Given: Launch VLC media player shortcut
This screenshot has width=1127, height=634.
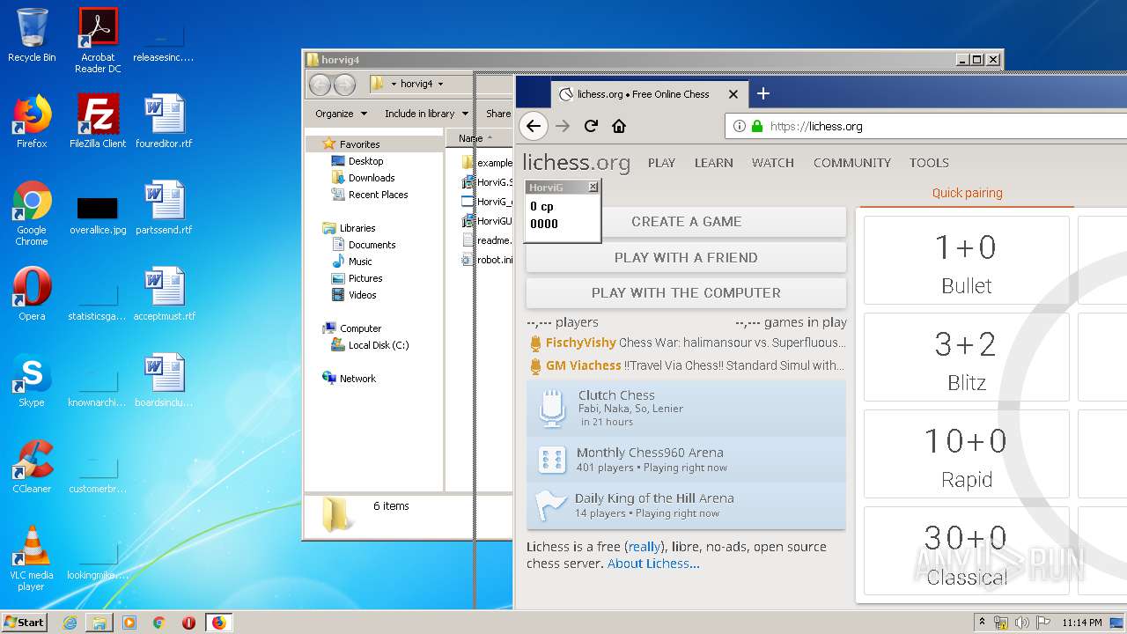Looking at the screenshot, I should (x=32, y=558).
